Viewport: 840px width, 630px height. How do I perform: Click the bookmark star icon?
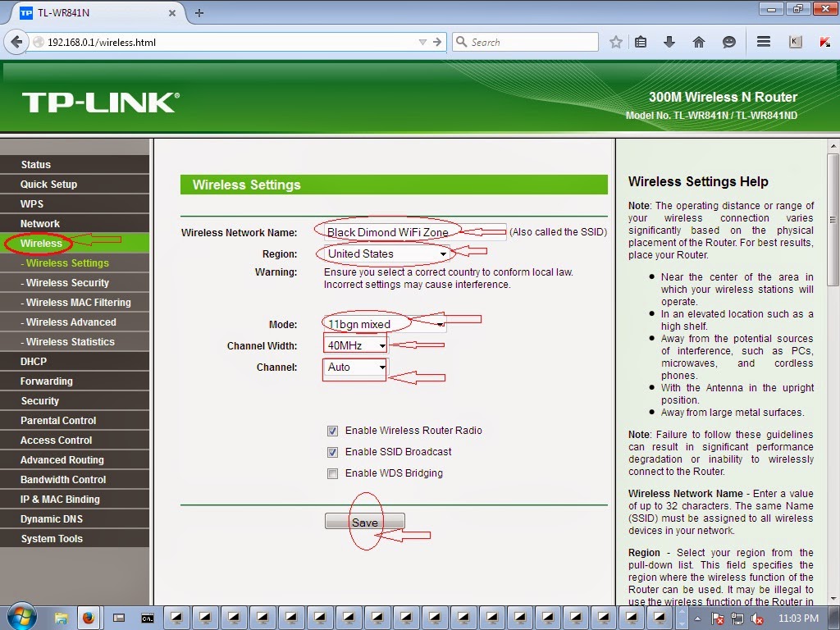pos(616,42)
